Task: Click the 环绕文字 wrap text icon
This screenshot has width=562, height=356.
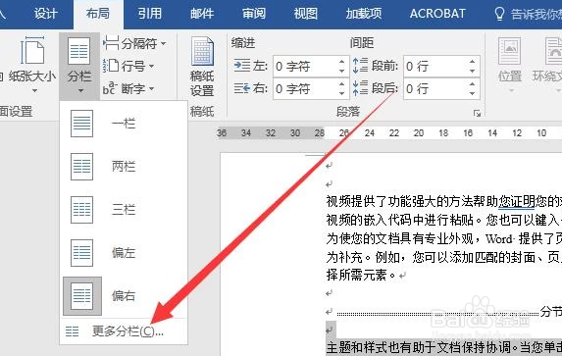Action: 554,51
